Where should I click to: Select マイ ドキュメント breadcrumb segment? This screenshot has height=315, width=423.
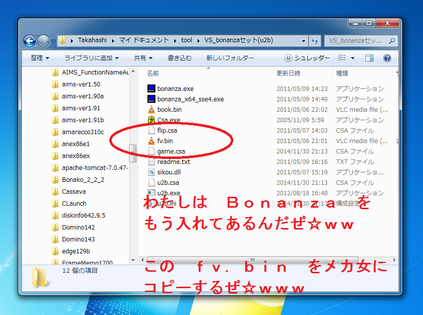pyautogui.click(x=144, y=40)
